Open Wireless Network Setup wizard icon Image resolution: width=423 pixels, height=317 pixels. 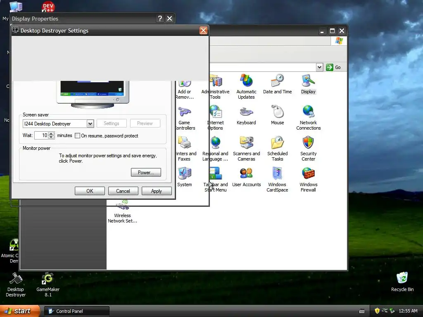click(x=122, y=212)
